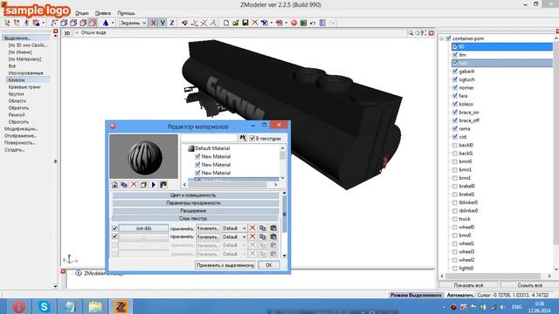This screenshot has width=559, height=314.
Task: Click the 3D viewport tab label
Action: tap(67, 33)
